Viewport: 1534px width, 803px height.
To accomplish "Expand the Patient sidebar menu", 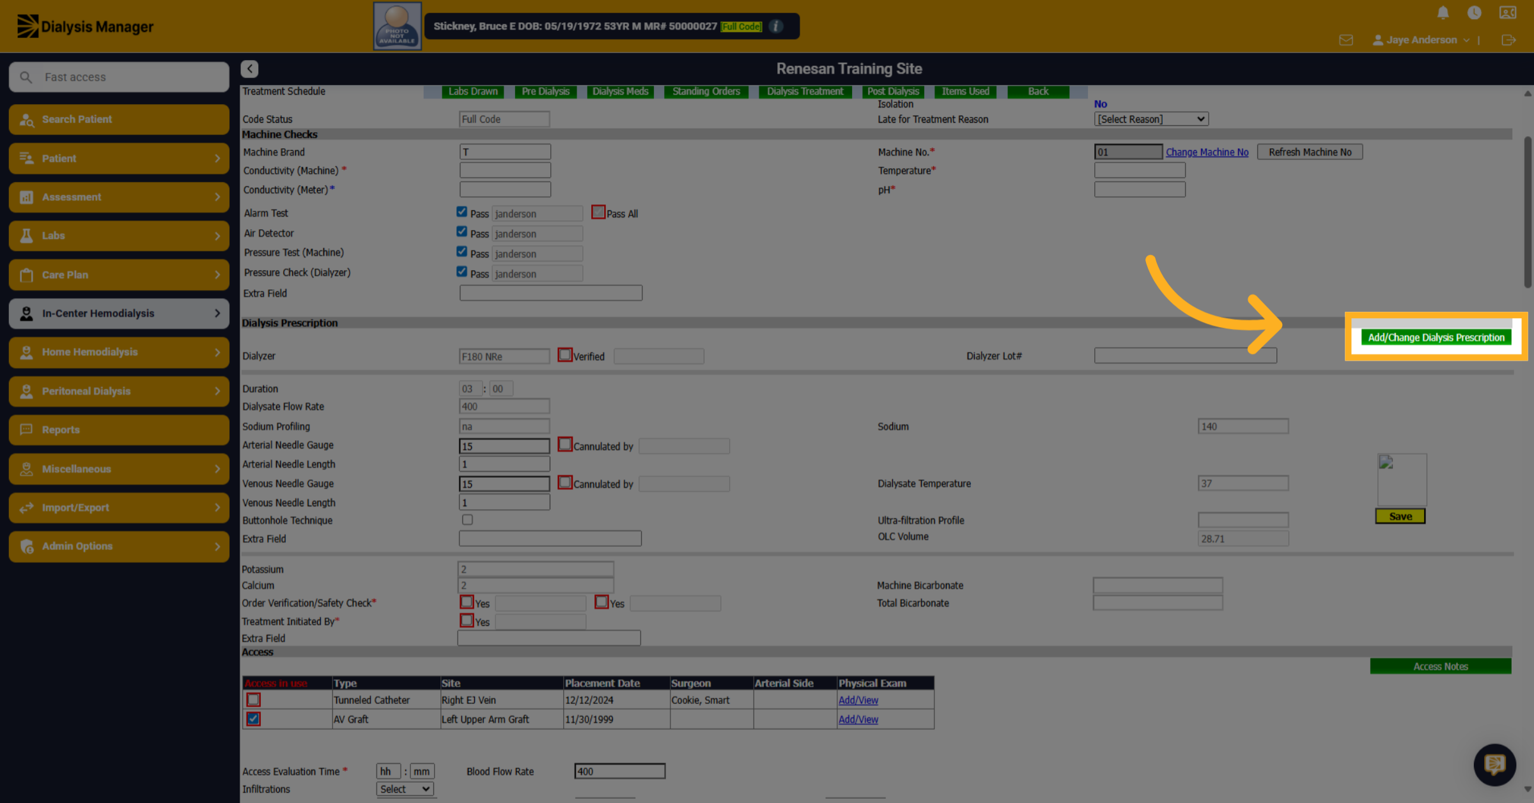I will pos(119,158).
